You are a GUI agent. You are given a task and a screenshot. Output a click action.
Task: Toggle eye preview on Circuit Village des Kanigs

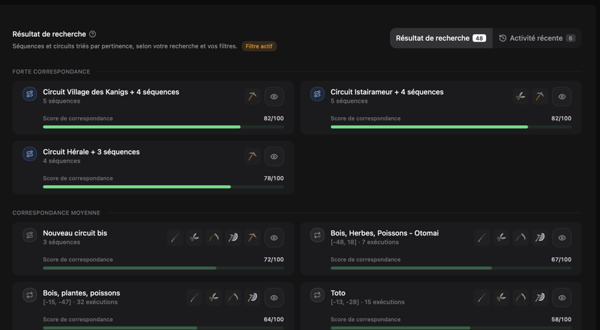point(274,97)
